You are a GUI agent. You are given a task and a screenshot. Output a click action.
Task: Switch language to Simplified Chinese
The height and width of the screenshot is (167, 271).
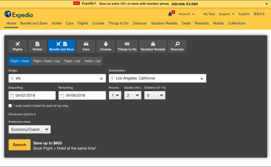[x=259, y=14]
